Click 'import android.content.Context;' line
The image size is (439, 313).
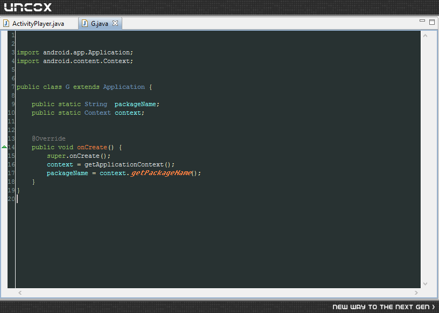click(75, 61)
